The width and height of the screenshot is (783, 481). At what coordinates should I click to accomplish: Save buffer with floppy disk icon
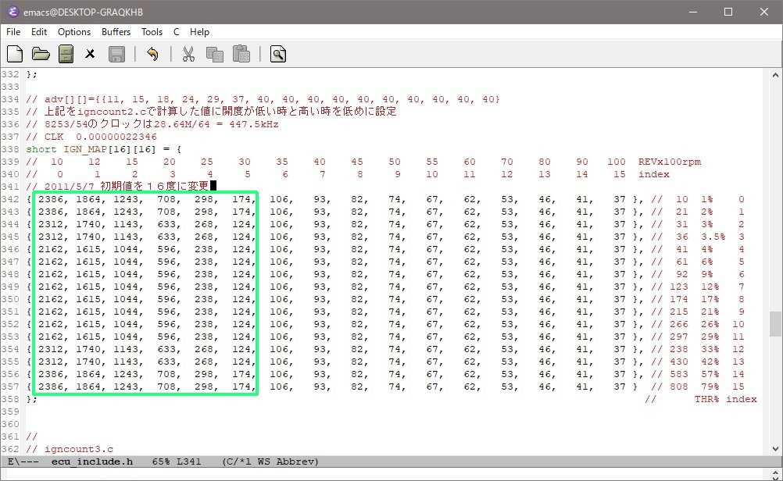(x=117, y=54)
